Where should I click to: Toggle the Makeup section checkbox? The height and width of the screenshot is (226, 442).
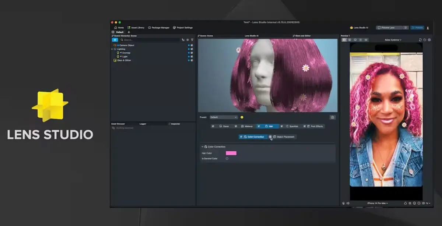click(x=236, y=126)
